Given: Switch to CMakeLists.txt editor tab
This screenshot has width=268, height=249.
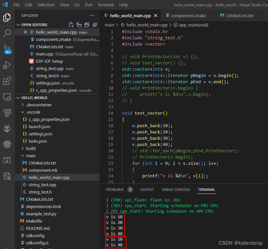Looking at the screenshot, I should click(x=239, y=16).
